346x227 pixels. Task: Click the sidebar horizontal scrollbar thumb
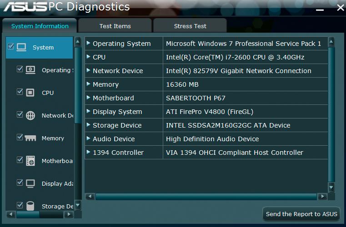pos(28,215)
